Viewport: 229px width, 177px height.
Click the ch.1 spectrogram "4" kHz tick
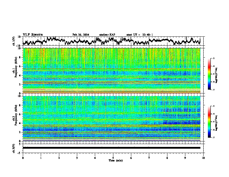click(x=20, y=75)
